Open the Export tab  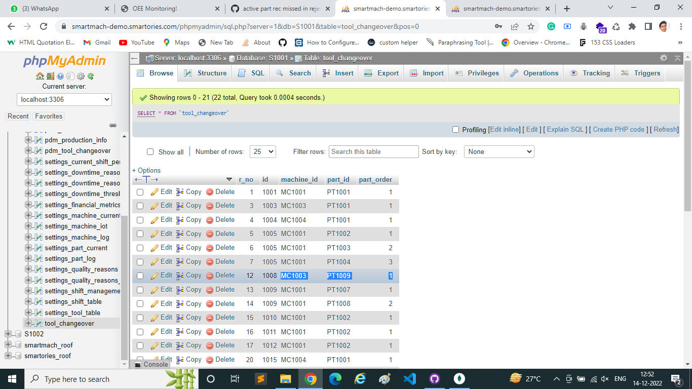[380, 73]
